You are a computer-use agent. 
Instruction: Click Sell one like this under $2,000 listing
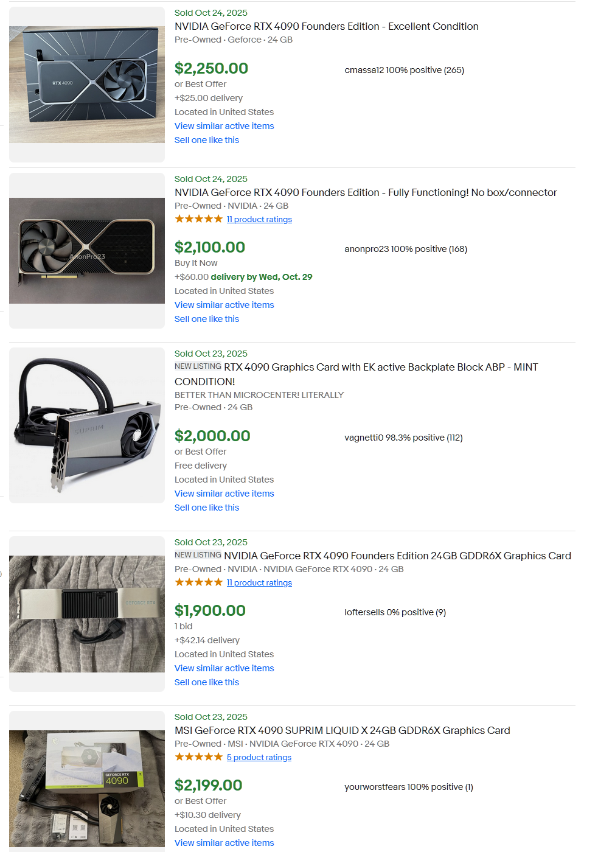pyautogui.click(x=207, y=508)
